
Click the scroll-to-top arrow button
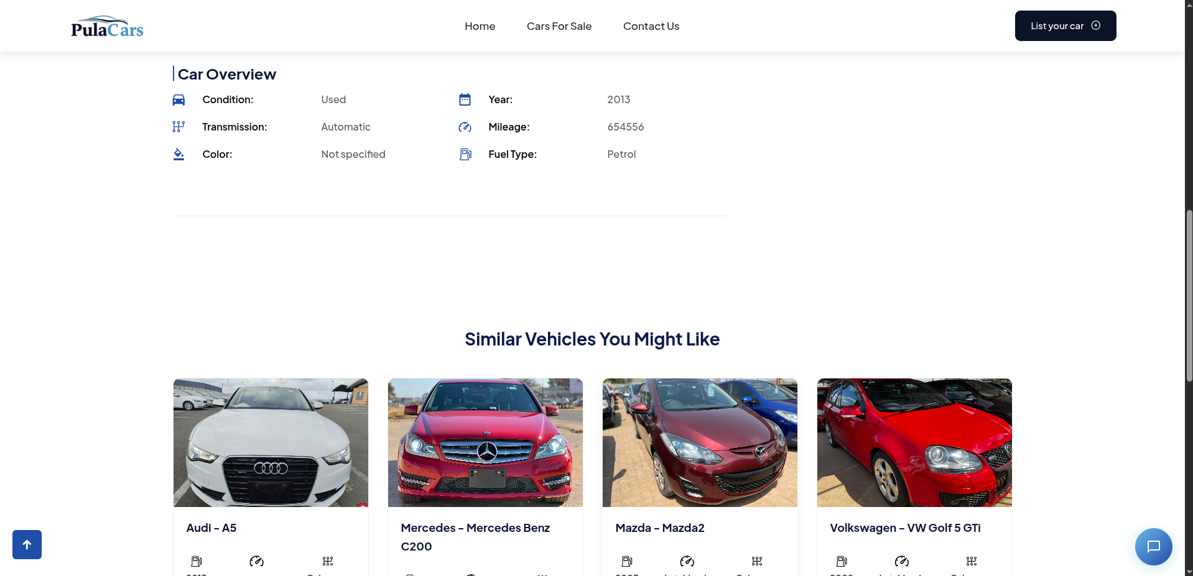[x=27, y=544]
